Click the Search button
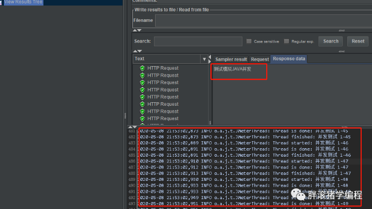The width and height of the screenshot is (372, 209). pyautogui.click(x=331, y=42)
